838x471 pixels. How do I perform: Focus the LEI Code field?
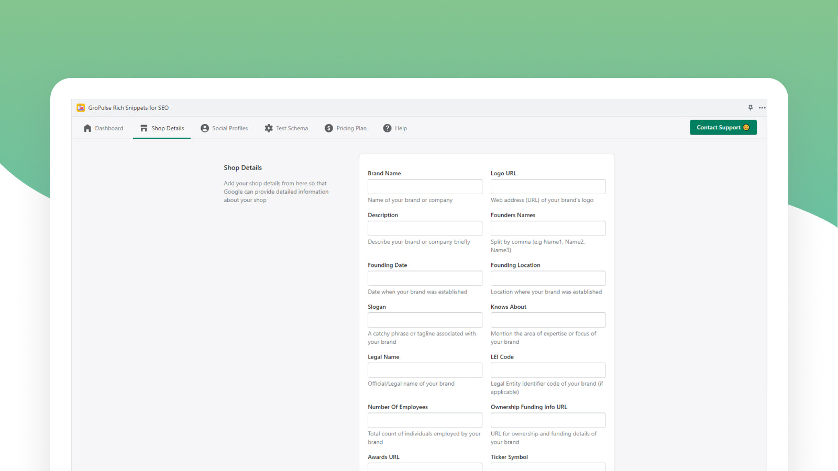548,370
